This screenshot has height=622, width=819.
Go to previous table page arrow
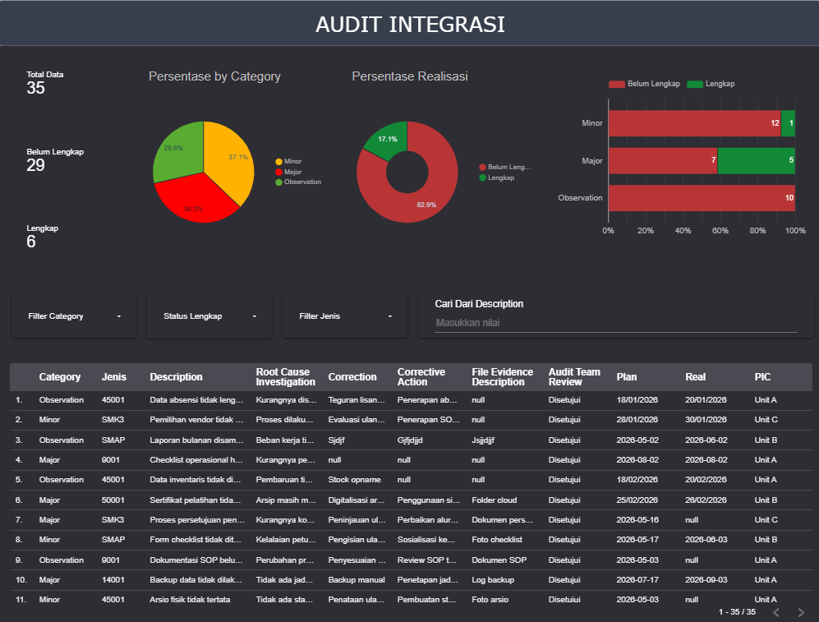[x=776, y=612]
